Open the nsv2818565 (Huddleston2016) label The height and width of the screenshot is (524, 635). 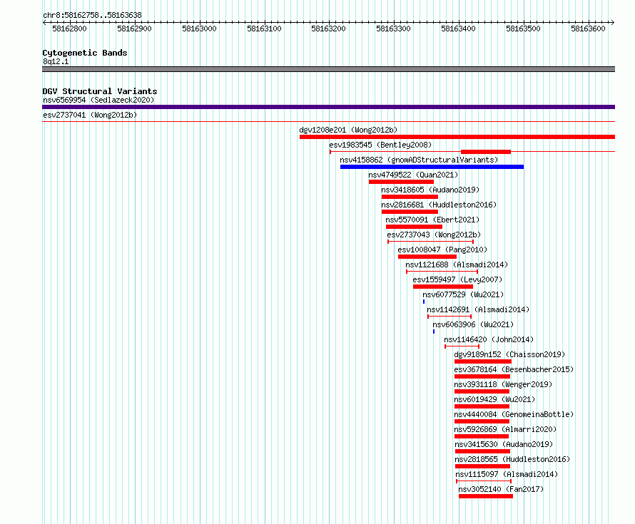point(512,459)
